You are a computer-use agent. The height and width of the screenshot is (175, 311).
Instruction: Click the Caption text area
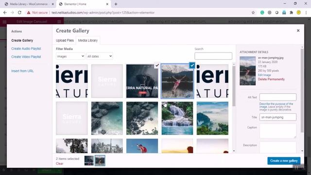[x=277, y=131]
